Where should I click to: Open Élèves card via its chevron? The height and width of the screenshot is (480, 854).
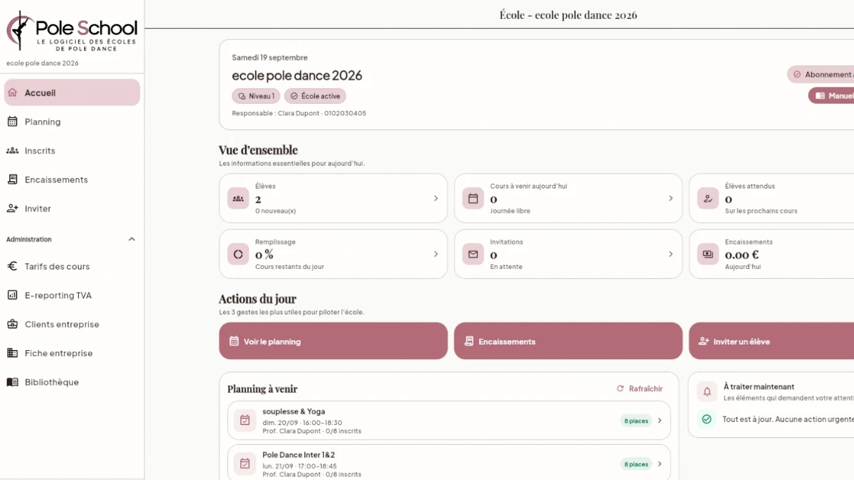click(436, 198)
